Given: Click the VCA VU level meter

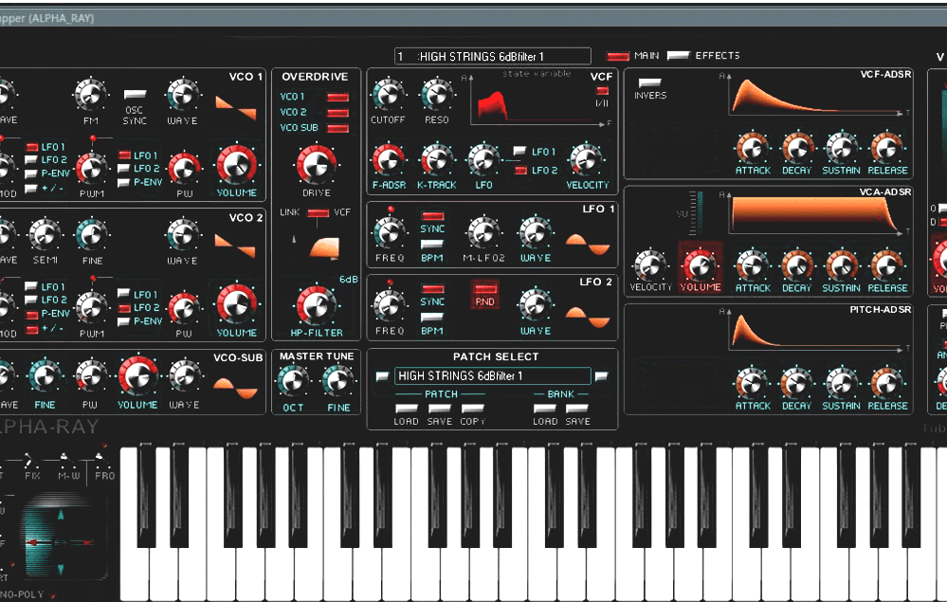Looking at the screenshot, I should 696,213.
